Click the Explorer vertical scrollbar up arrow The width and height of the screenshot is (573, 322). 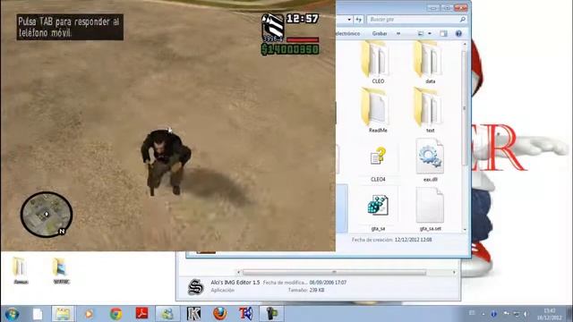click(465, 44)
